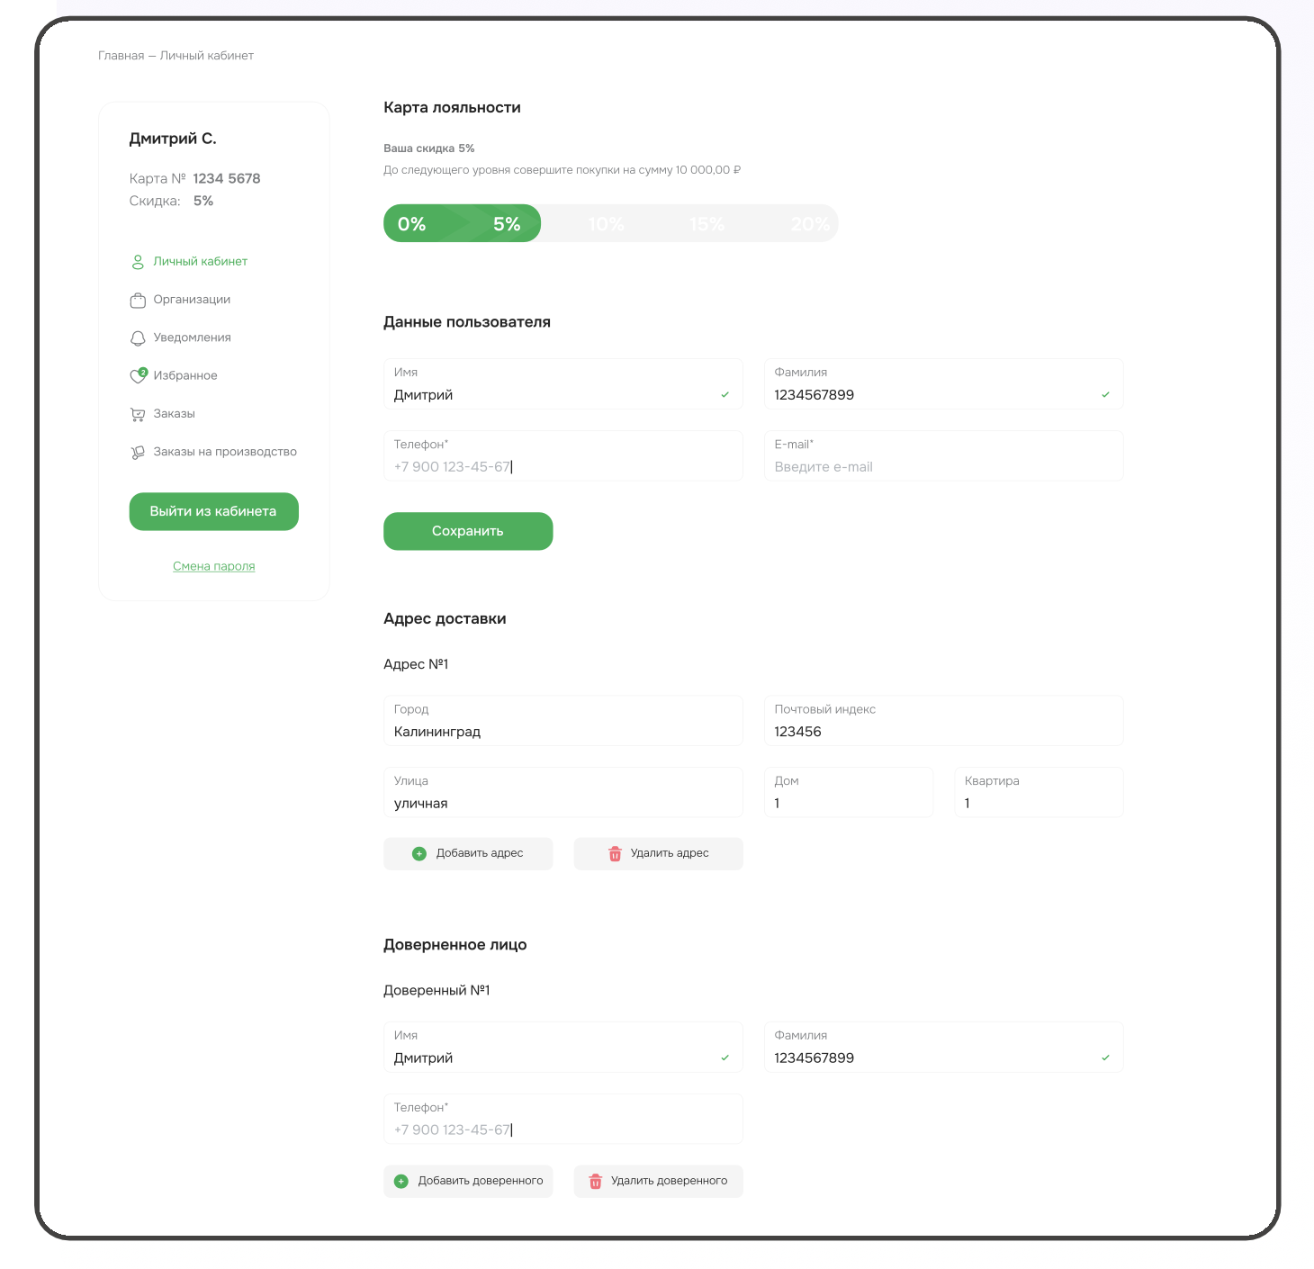This screenshot has height=1269, width=1314.
Task: Click the Город field with Калининград
Action: 563,720
